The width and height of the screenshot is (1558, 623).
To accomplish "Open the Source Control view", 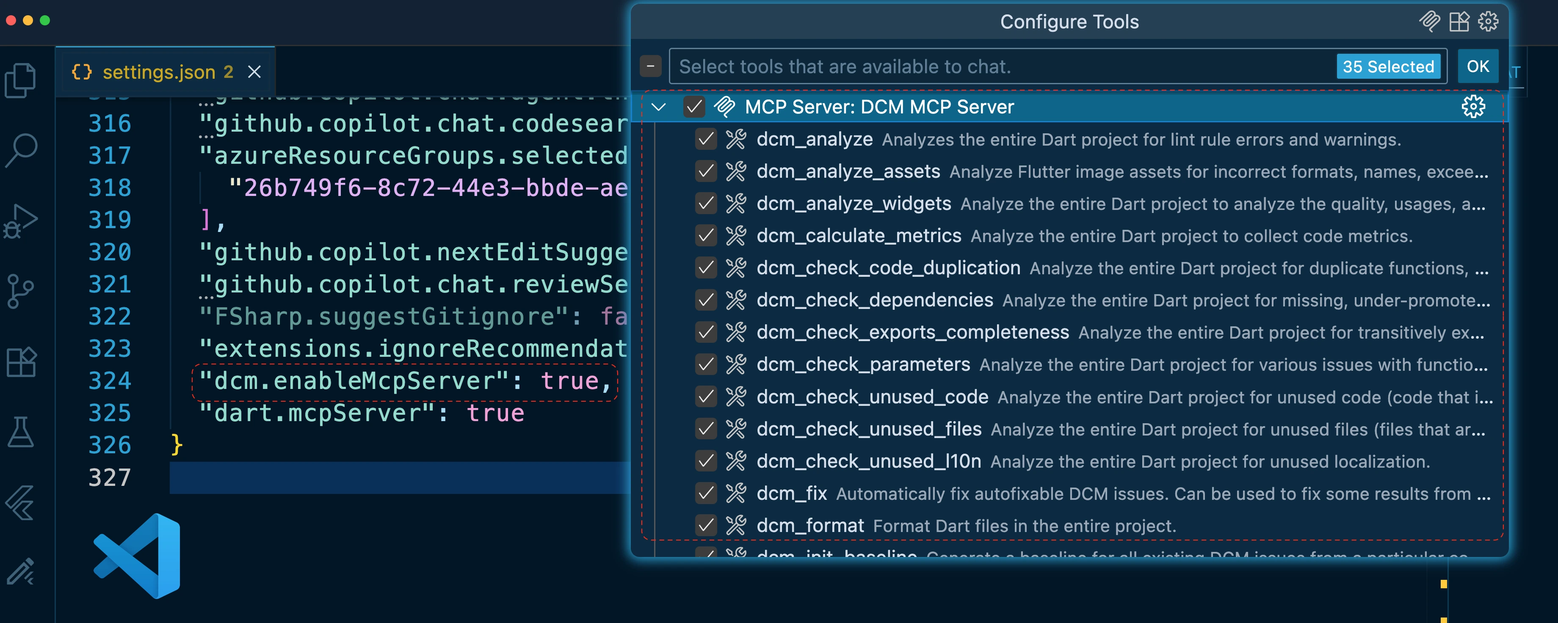I will [x=21, y=291].
